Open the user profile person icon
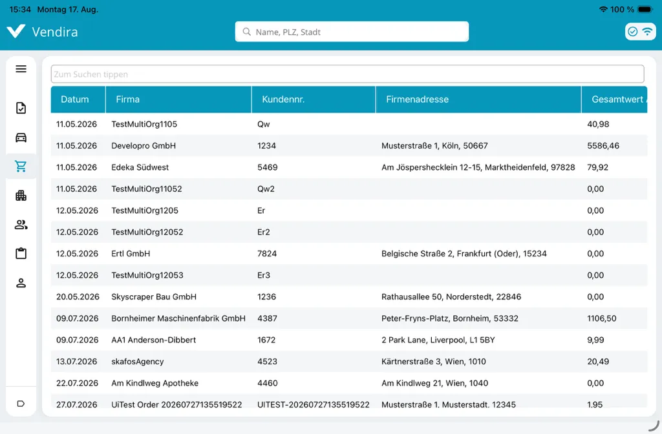This screenshot has height=434, width=662. point(21,283)
